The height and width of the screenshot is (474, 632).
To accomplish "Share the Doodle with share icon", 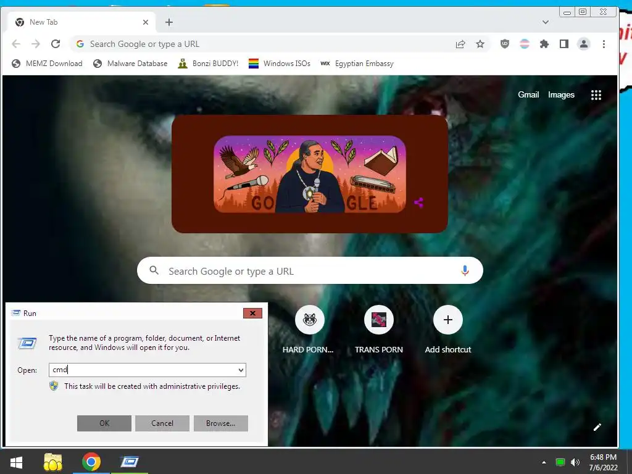I will 419,202.
